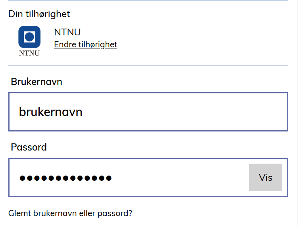Open Glemt brukernavn eller passord? link
Screen dimensions: 298x226
pos(70,213)
